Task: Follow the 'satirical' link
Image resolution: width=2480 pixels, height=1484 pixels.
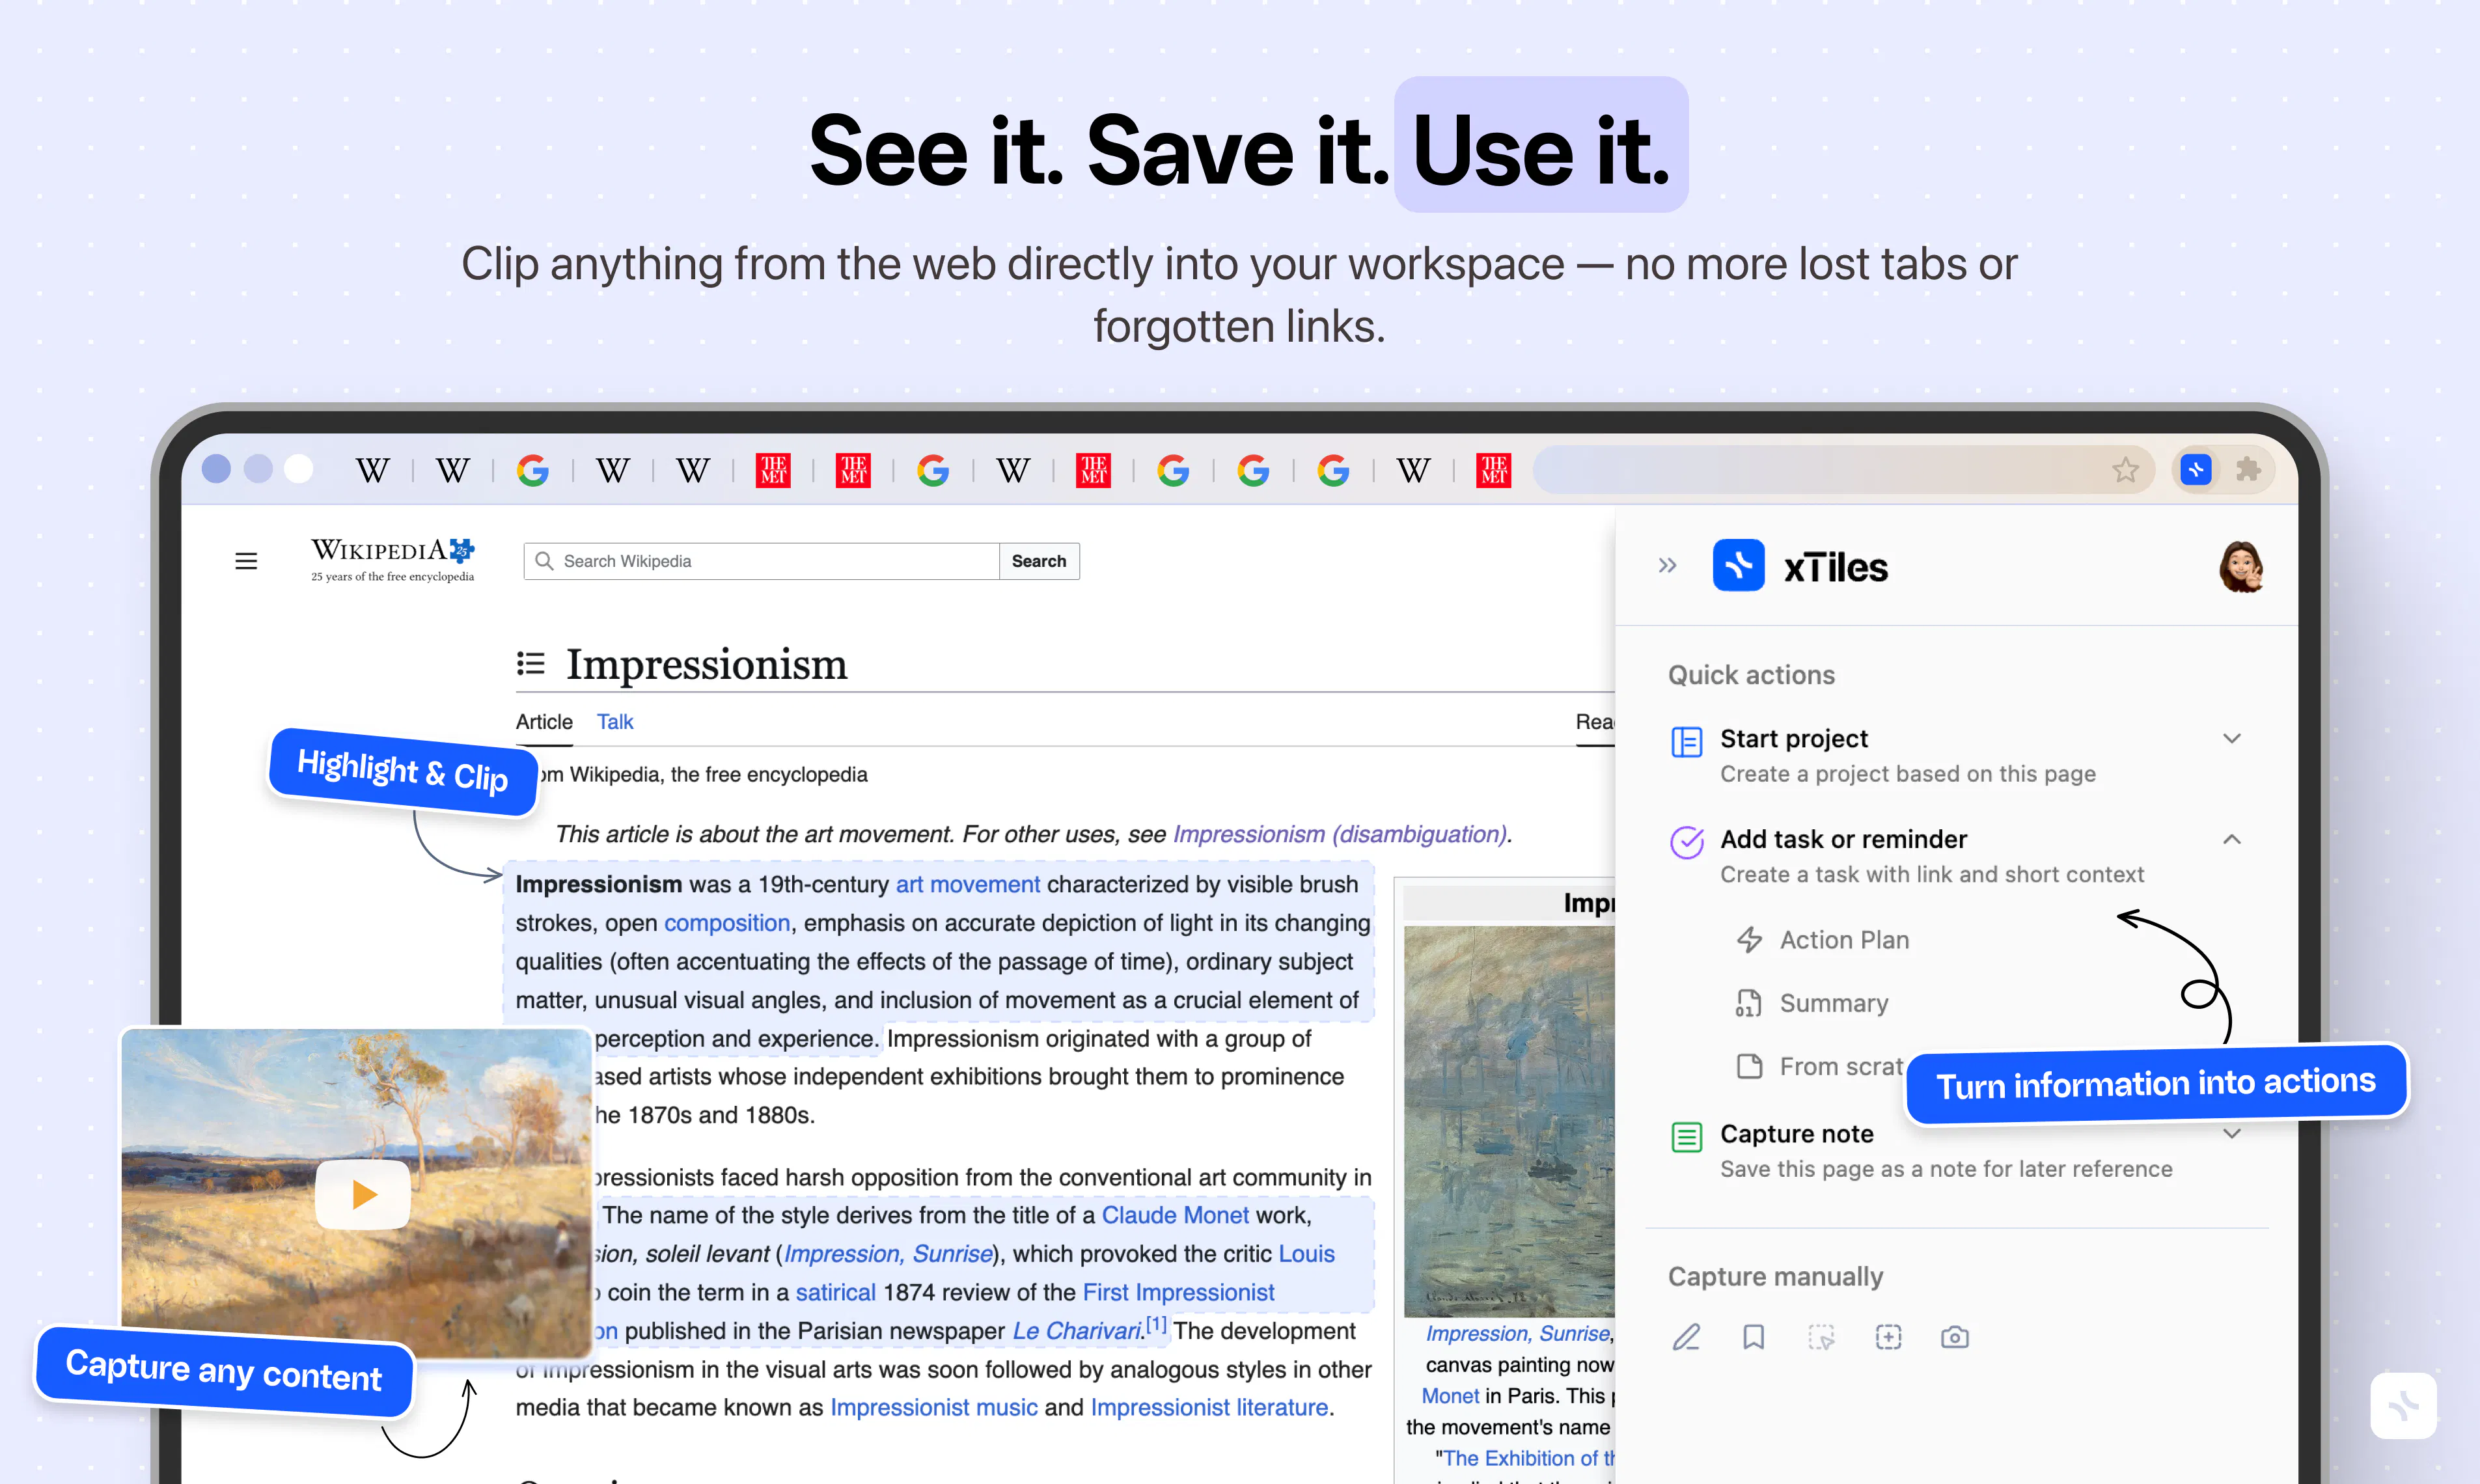Action: tap(835, 1292)
